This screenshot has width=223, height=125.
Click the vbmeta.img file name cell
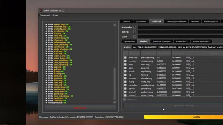click(x=146, y=78)
